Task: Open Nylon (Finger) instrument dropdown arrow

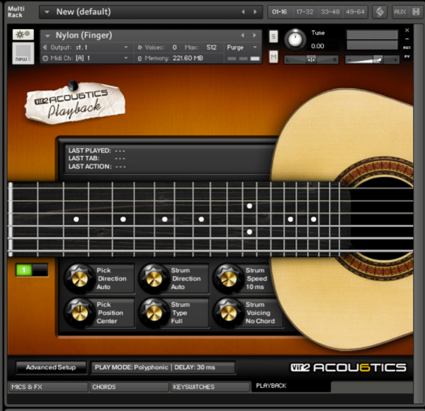Action: click(47, 36)
